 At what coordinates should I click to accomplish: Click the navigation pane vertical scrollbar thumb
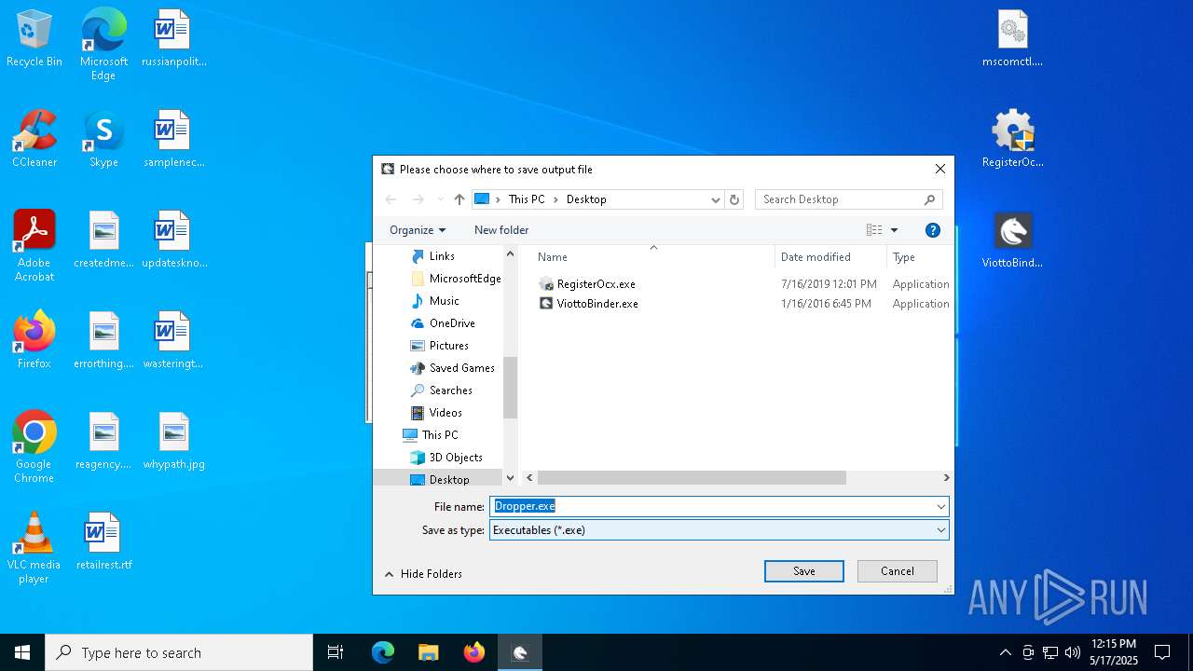point(510,388)
